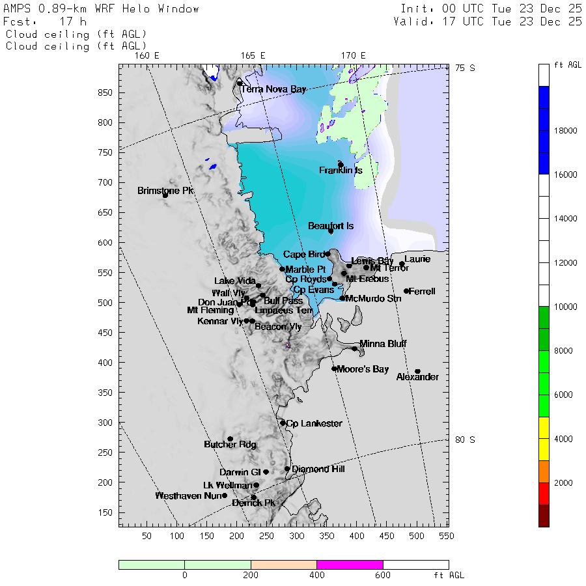Screen dimensions: 586x586
Task: Click the McMurdo Stn marker dot
Action: pyautogui.click(x=342, y=298)
